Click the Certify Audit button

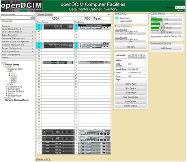(131, 84)
